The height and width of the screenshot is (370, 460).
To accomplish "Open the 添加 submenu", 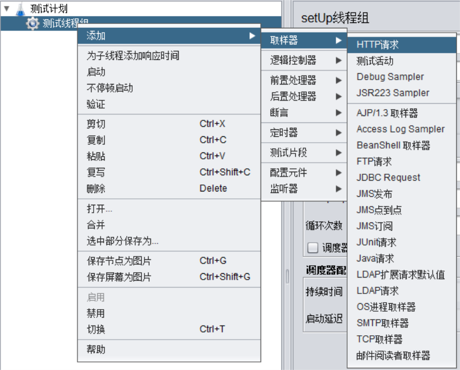I will click(x=169, y=36).
